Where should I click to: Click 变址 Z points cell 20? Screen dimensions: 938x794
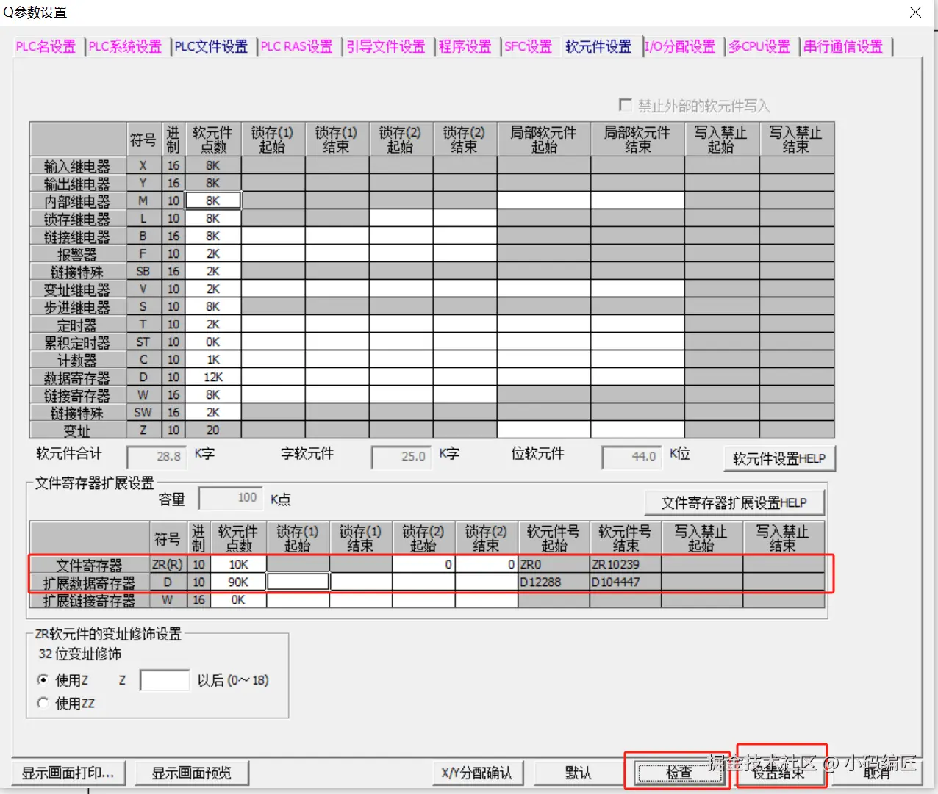coord(213,430)
